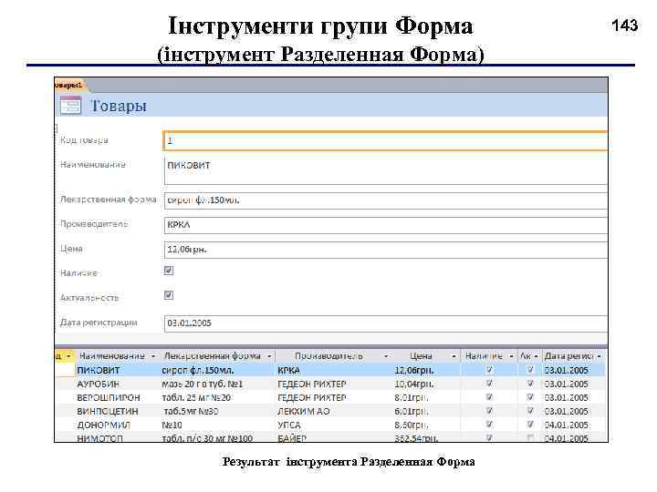
Task: Open the Ак column header dropdown arrow
Action: click(x=536, y=356)
